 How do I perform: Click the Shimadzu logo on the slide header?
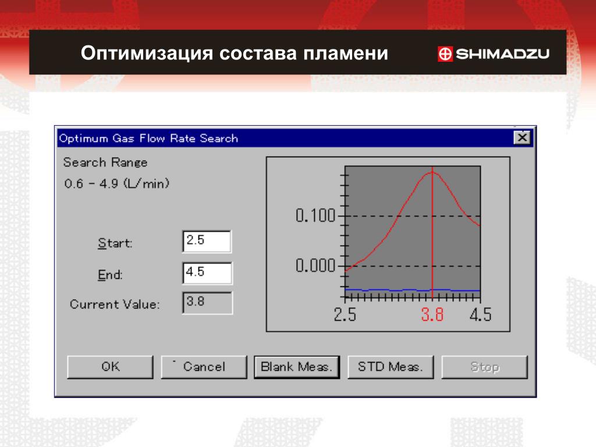click(x=494, y=54)
